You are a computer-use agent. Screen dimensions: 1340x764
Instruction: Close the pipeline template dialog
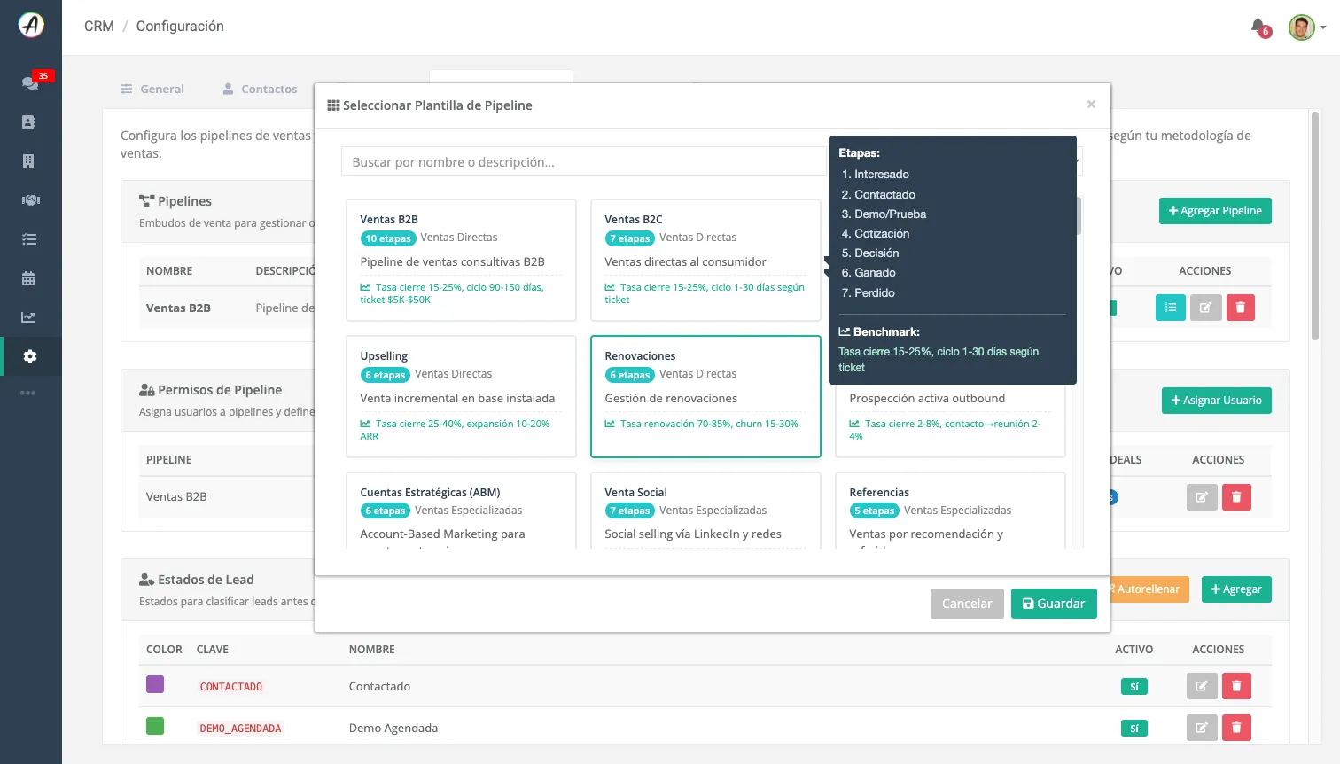click(1091, 105)
